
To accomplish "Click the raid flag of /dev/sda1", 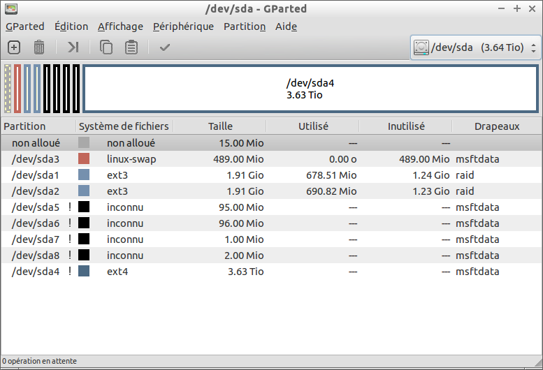I will click(465, 175).
